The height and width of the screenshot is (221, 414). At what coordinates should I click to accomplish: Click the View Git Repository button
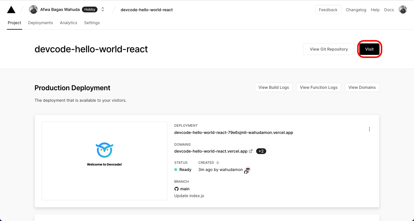click(329, 49)
